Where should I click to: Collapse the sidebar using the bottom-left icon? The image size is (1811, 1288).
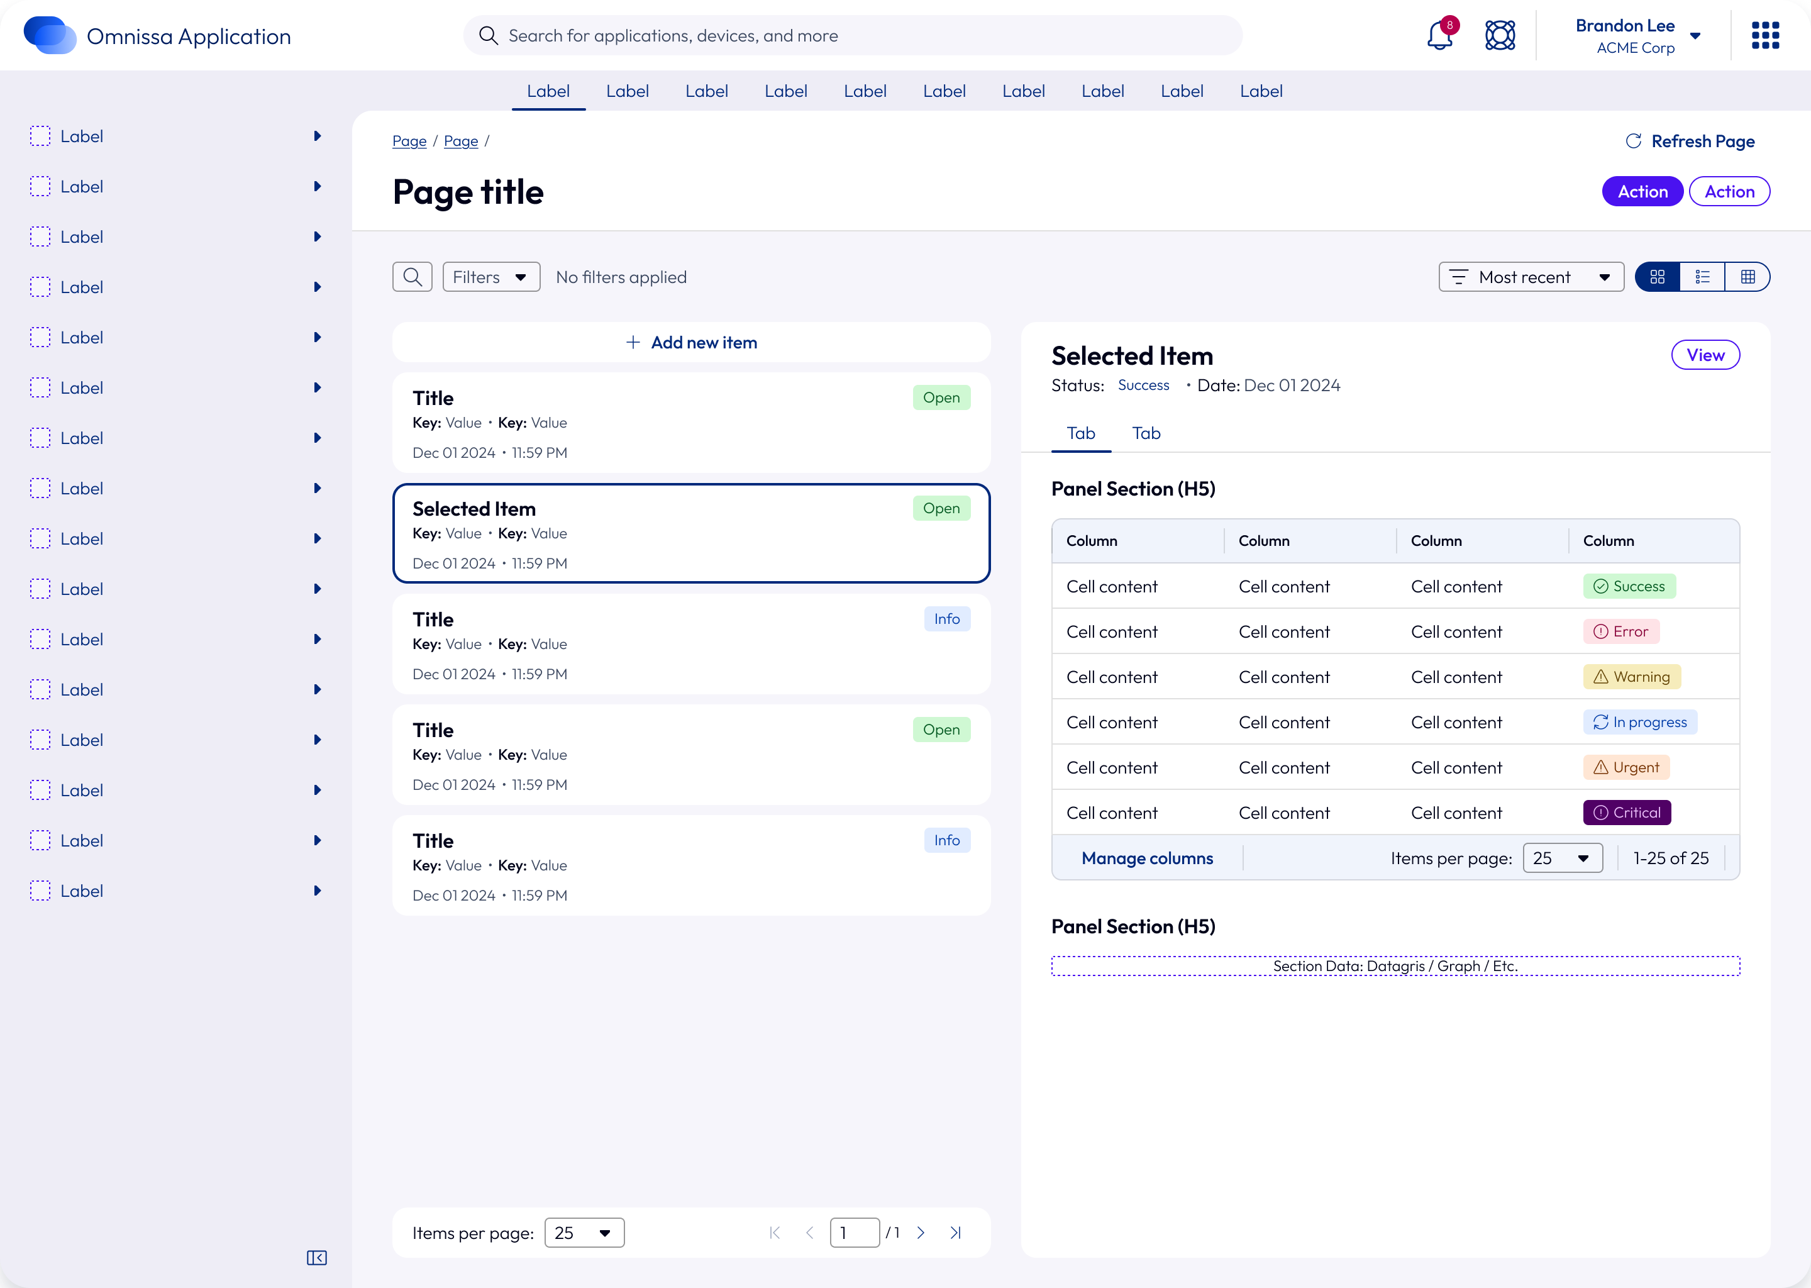tap(316, 1258)
